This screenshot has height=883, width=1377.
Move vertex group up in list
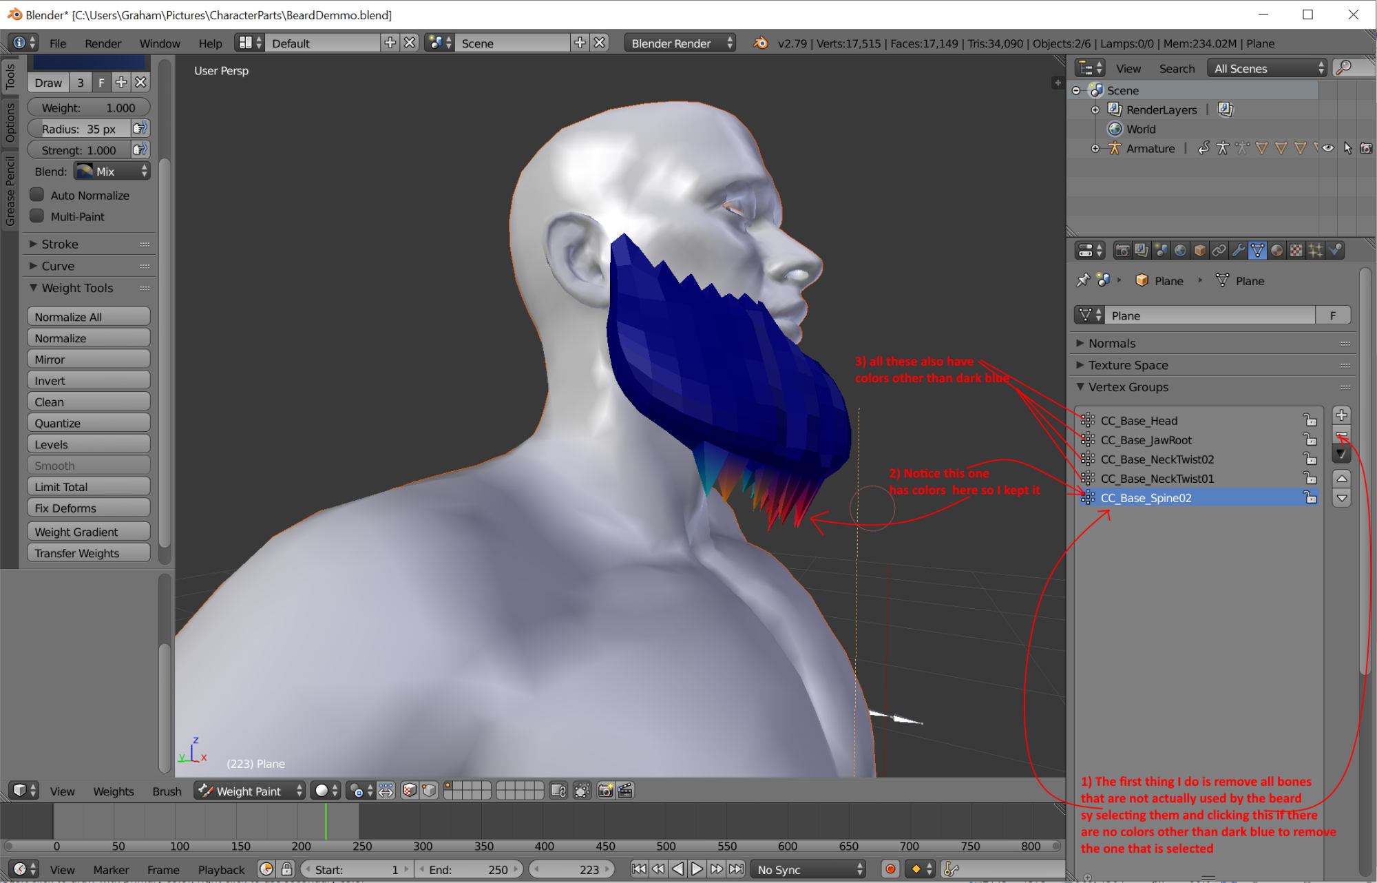1341,478
